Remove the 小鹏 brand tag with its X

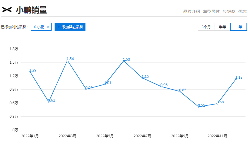click(48, 27)
